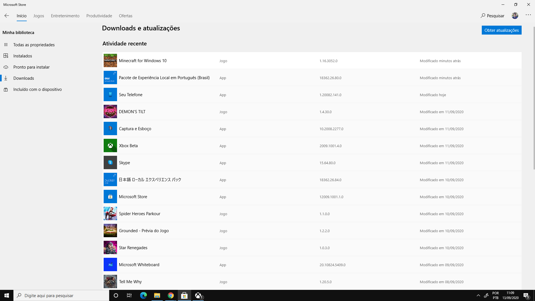Select the Downloads sidebar item

(x=23, y=78)
